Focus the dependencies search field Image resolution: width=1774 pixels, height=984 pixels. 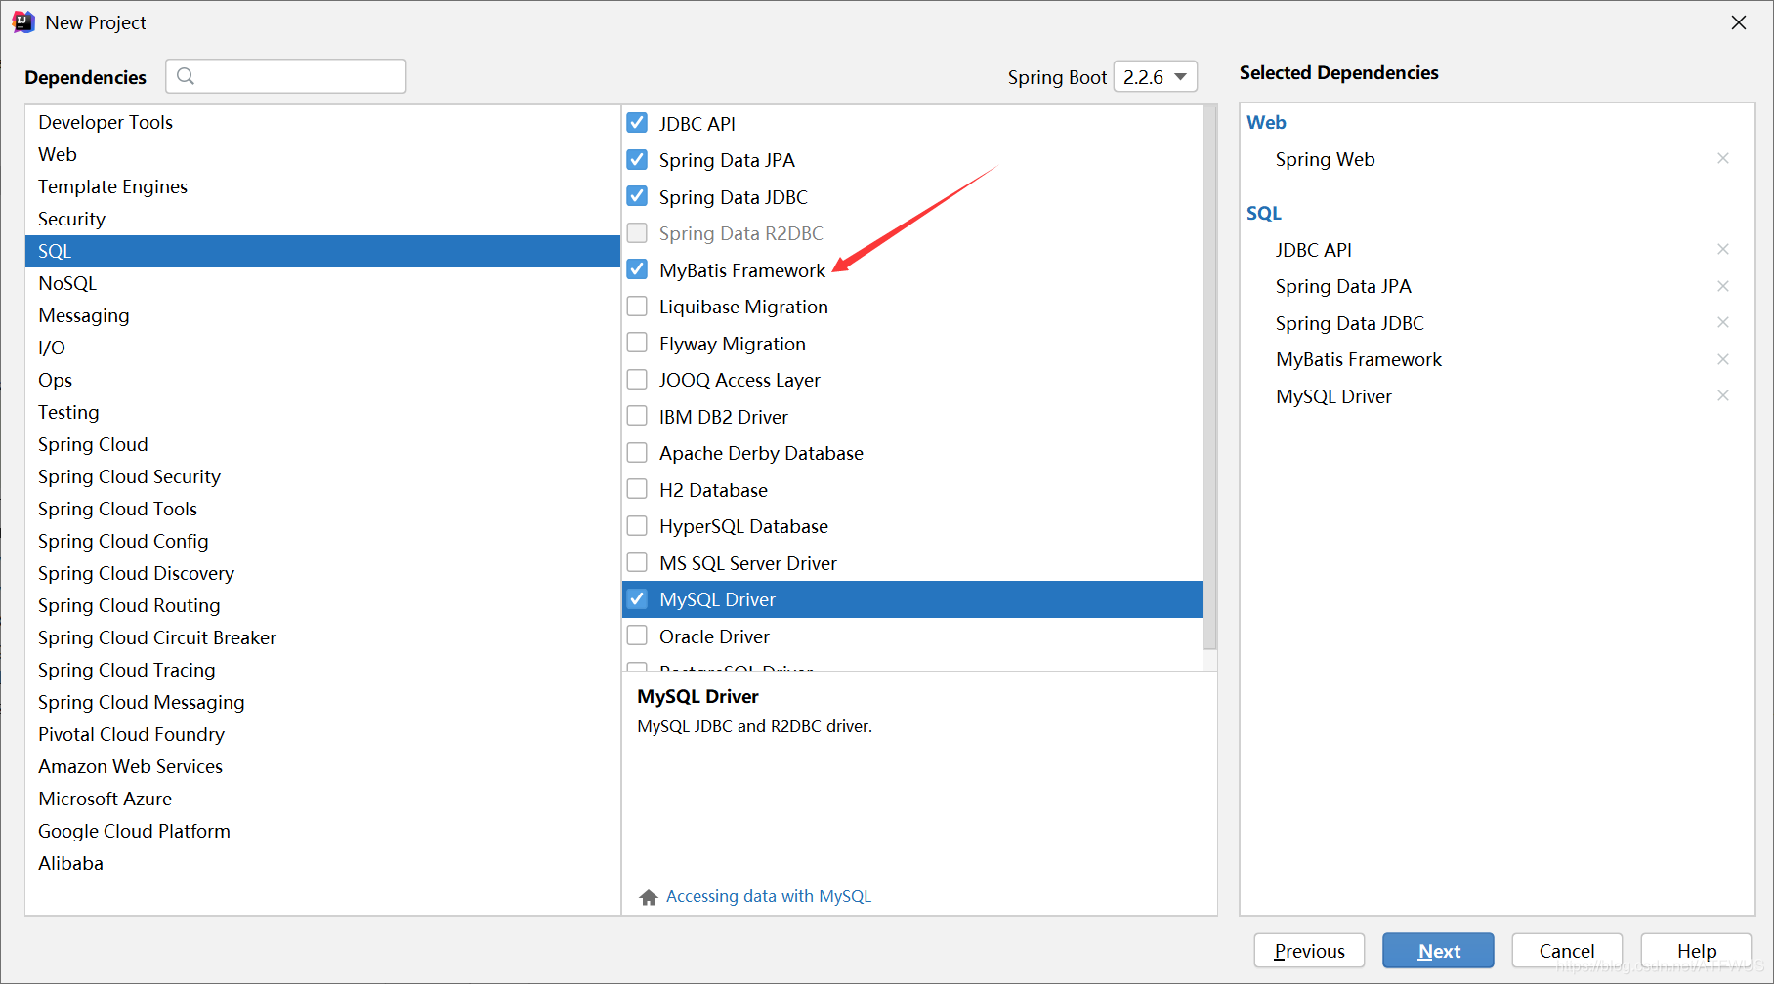pos(286,76)
